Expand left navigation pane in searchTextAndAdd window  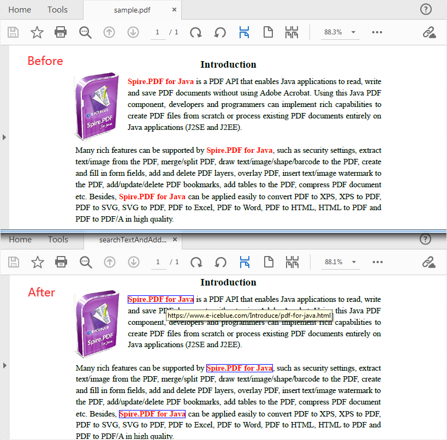coord(5,365)
